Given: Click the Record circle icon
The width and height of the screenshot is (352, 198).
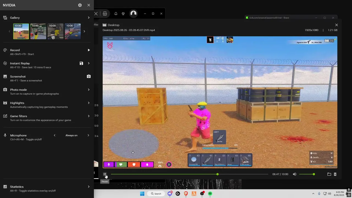Looking at the screenshot, I should (5, 50).
